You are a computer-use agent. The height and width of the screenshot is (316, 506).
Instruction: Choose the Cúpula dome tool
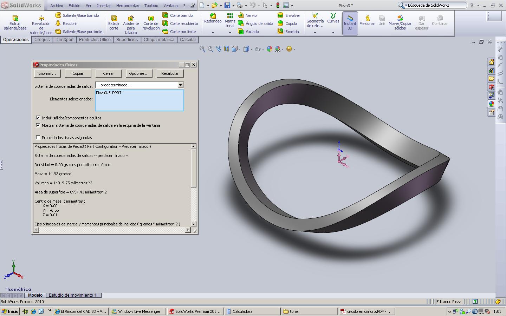(287, 24)
